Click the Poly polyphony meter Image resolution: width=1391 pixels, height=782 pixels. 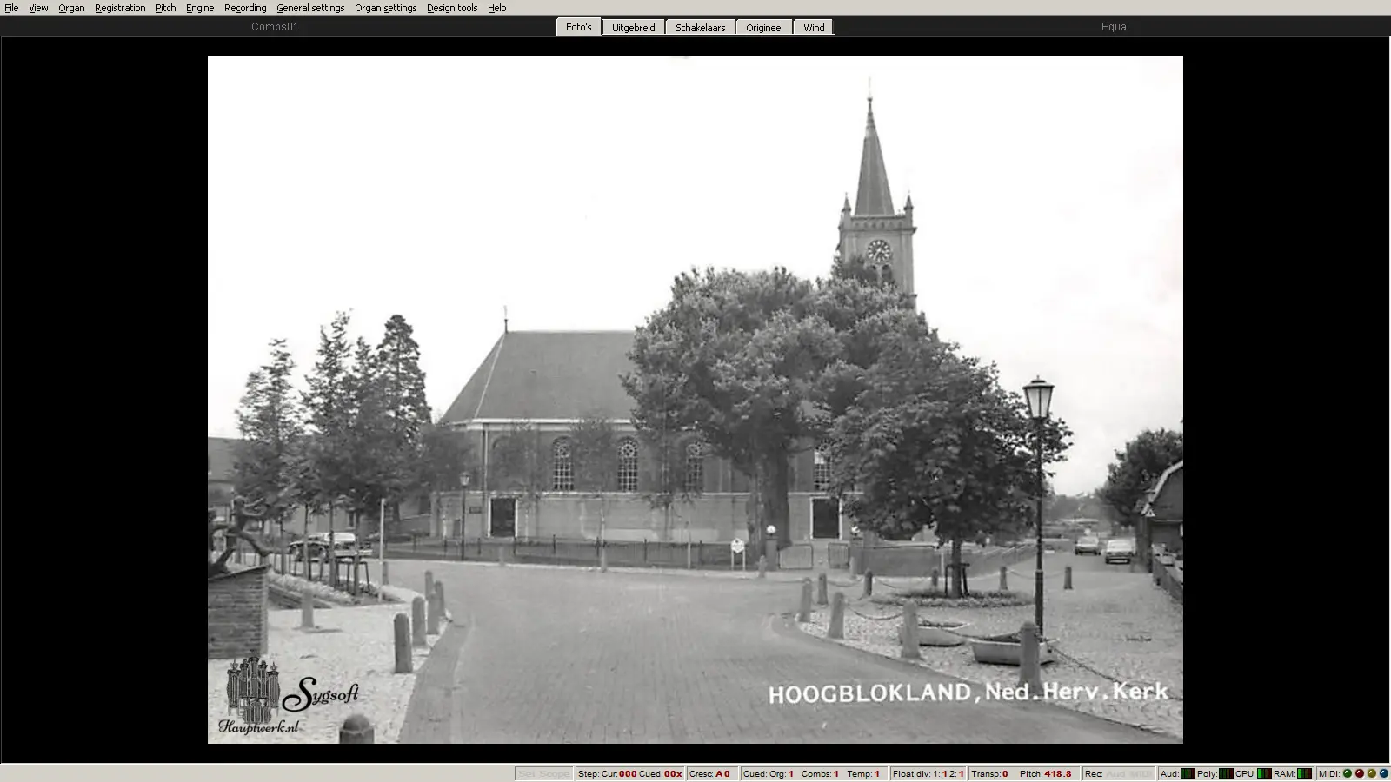click(x=1226, y=773)
